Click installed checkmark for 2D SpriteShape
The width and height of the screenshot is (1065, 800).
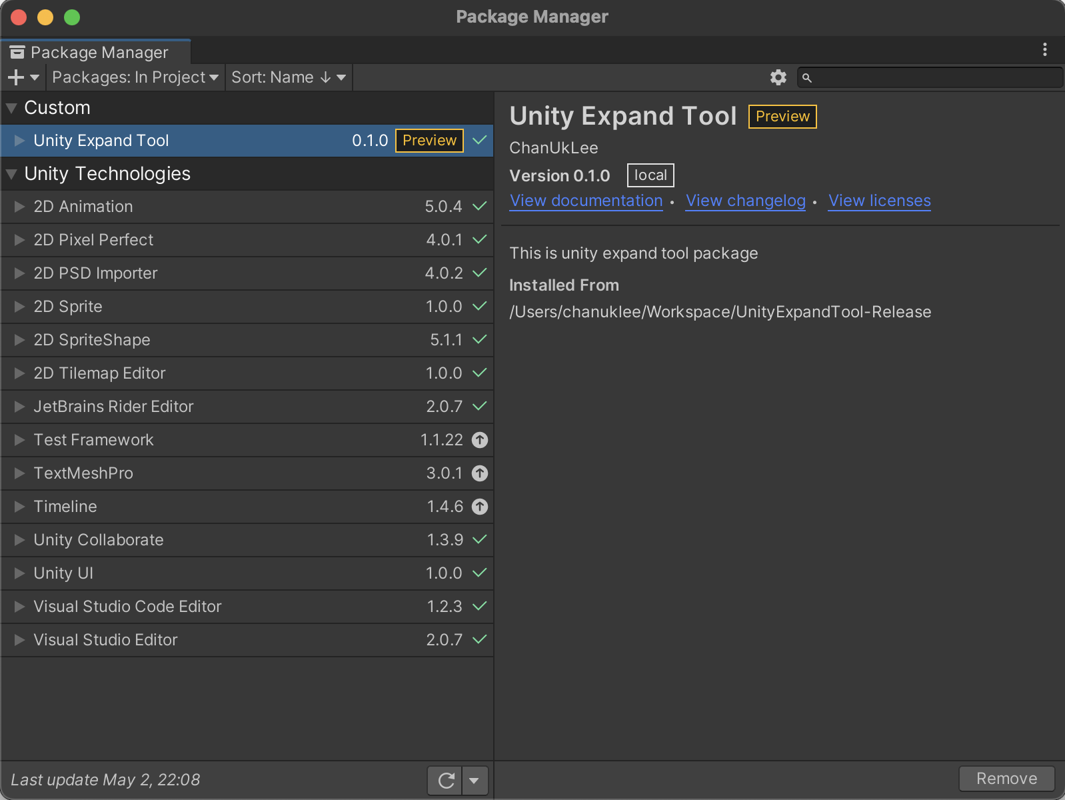pos(479,339)
